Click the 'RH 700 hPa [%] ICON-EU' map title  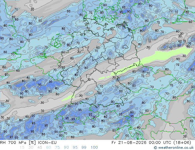[x=28, y=143]
